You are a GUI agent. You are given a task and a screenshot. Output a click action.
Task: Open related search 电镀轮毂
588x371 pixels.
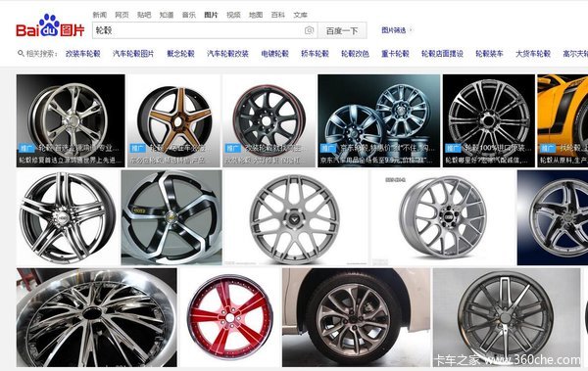tap(274, 54)
